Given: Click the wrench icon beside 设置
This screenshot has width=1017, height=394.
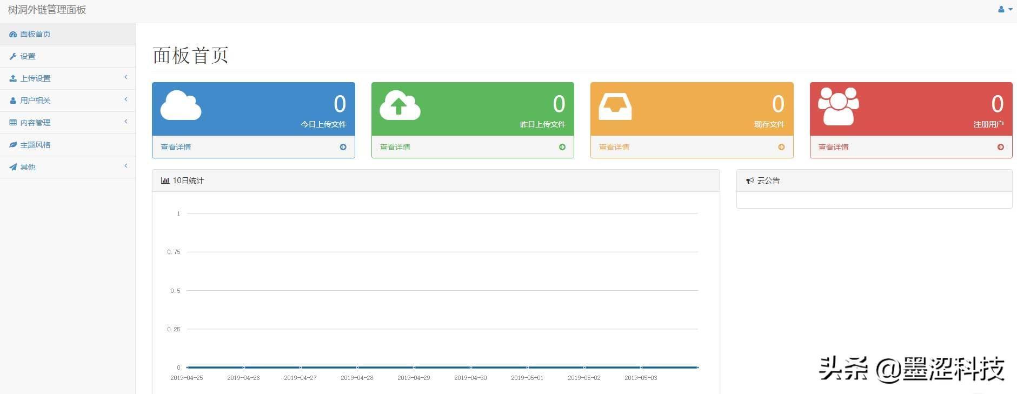Looking at the screenshot, I should pyautogui.click(x=13, y=56).
